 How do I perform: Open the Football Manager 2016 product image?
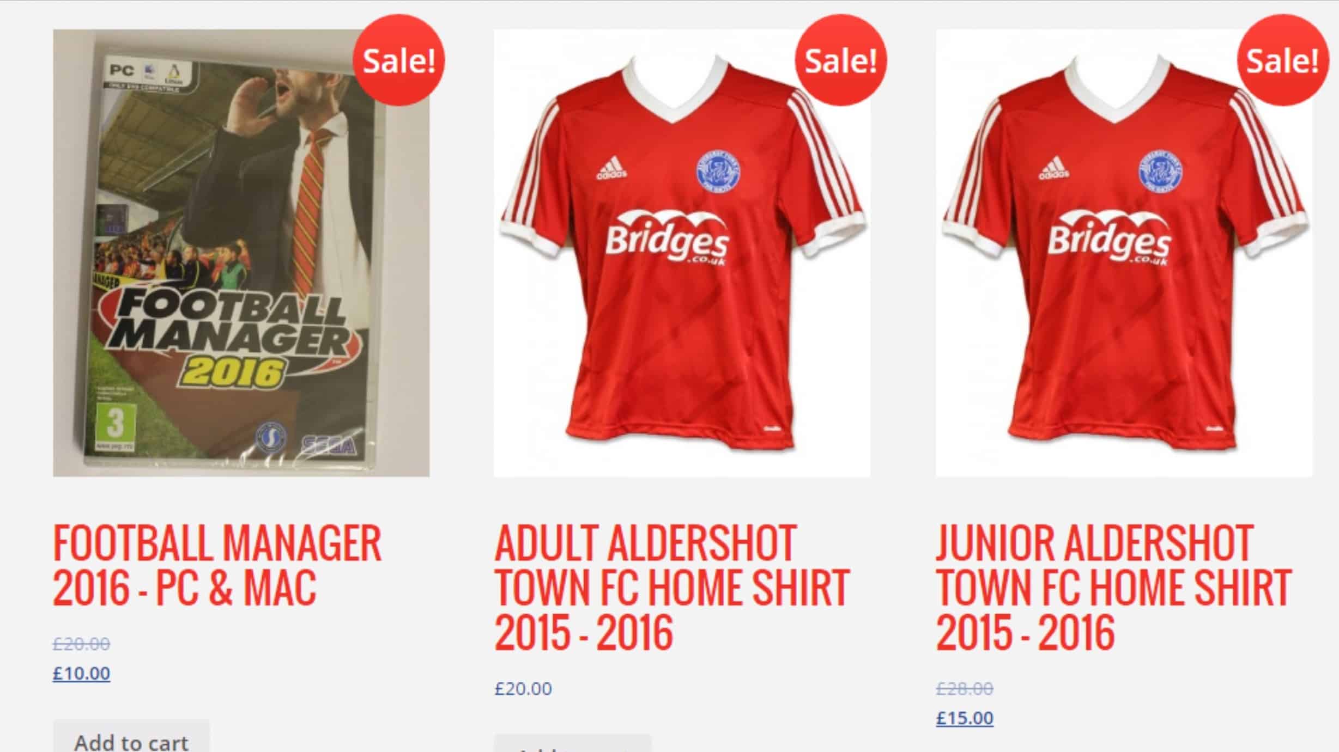pyautogui.click(x=241, y=253)
